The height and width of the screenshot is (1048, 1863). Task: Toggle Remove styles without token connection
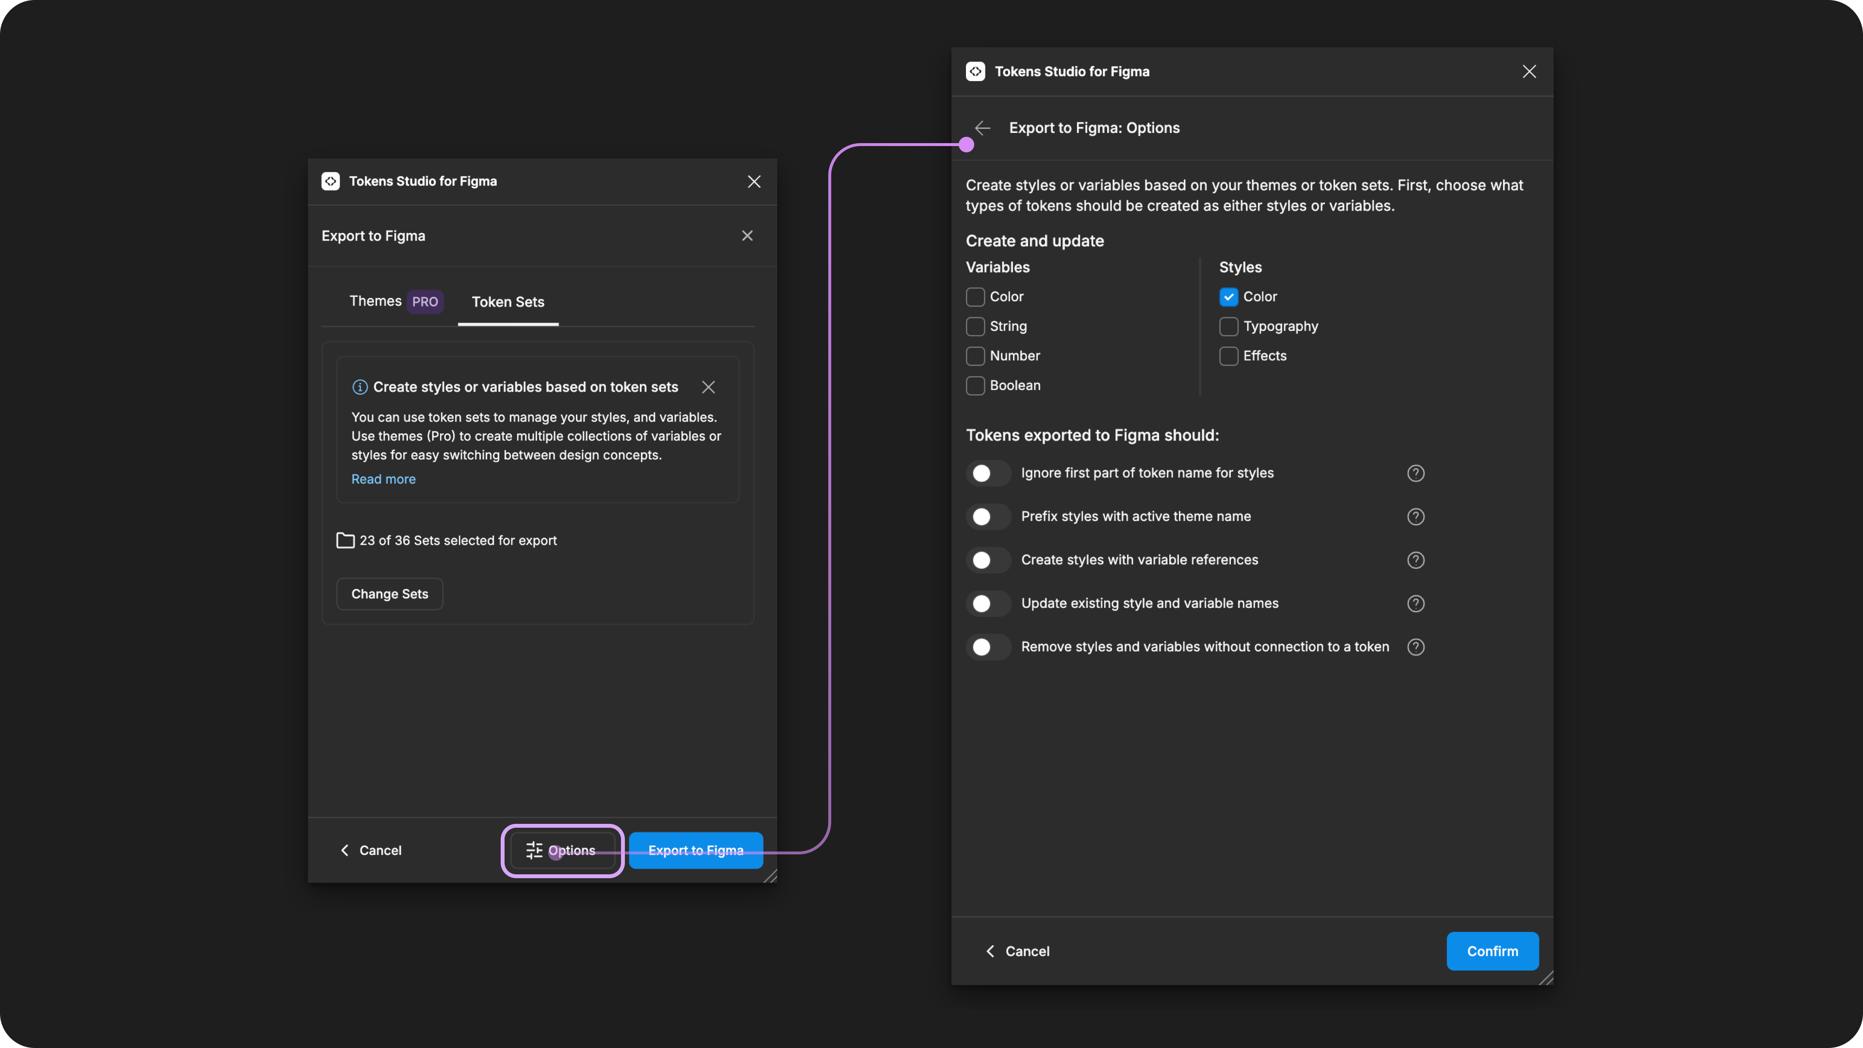988,647
